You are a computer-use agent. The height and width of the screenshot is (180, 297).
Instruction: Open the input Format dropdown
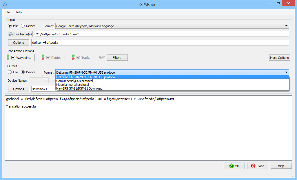coord(172,26)
